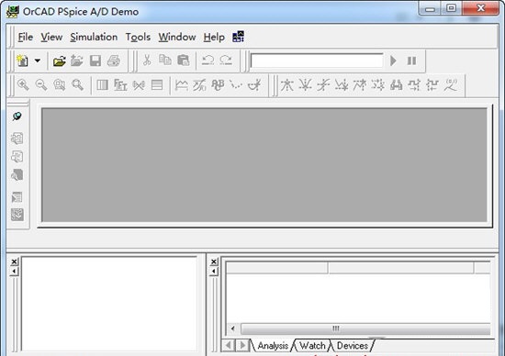Switch to the Devices tab
Screen dimensions: 505x356
click(x=352, y=346)
